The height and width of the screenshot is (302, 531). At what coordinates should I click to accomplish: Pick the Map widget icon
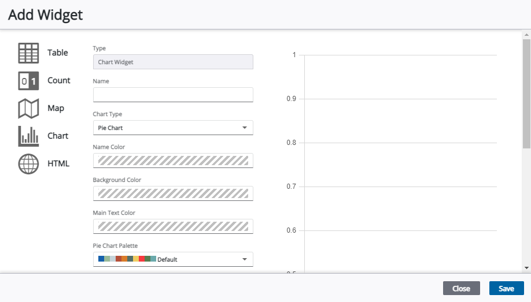(28, 109)
